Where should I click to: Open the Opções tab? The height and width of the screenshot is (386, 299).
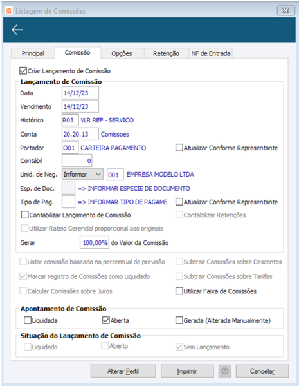pos(122,53)
